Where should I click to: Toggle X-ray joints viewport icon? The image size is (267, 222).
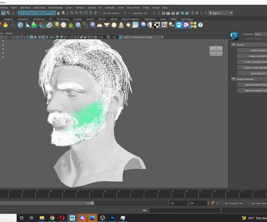pyautogui.click(x=89, y=37)
